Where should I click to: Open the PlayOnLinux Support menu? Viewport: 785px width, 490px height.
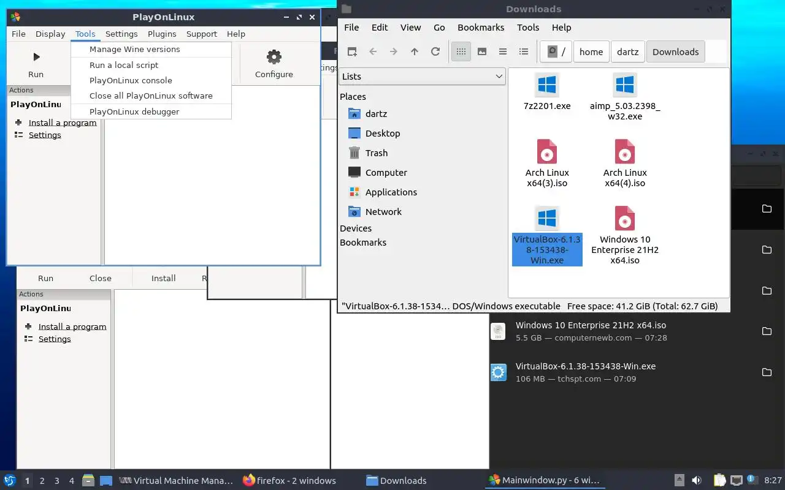pyautogui.click(x=202, y=34)
